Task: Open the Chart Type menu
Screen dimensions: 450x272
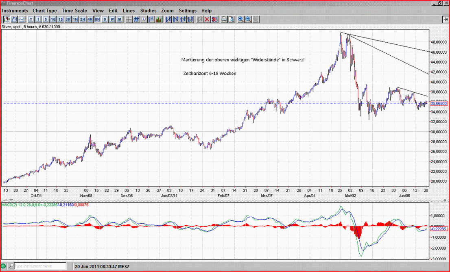Action: (x=45, y=11)
